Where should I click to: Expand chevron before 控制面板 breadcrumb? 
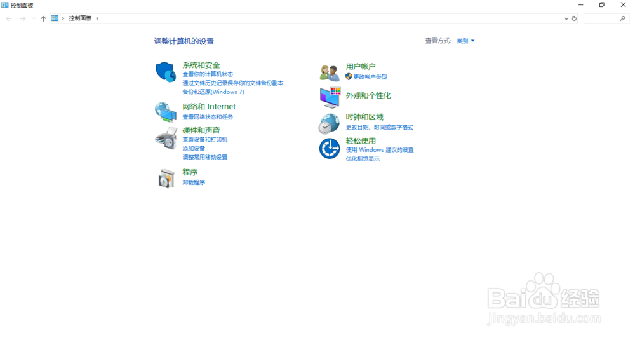click(63, 18)
